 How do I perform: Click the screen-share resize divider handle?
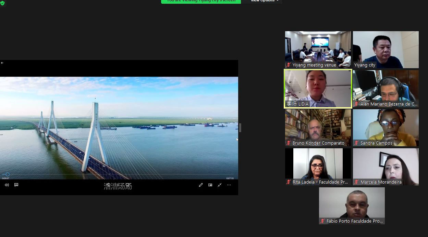click(240, 128)
